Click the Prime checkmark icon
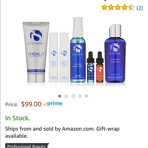 tap(45, 104)
